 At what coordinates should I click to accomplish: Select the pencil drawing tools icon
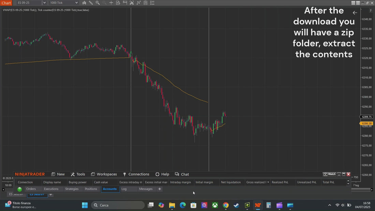(x=91, y=3)
